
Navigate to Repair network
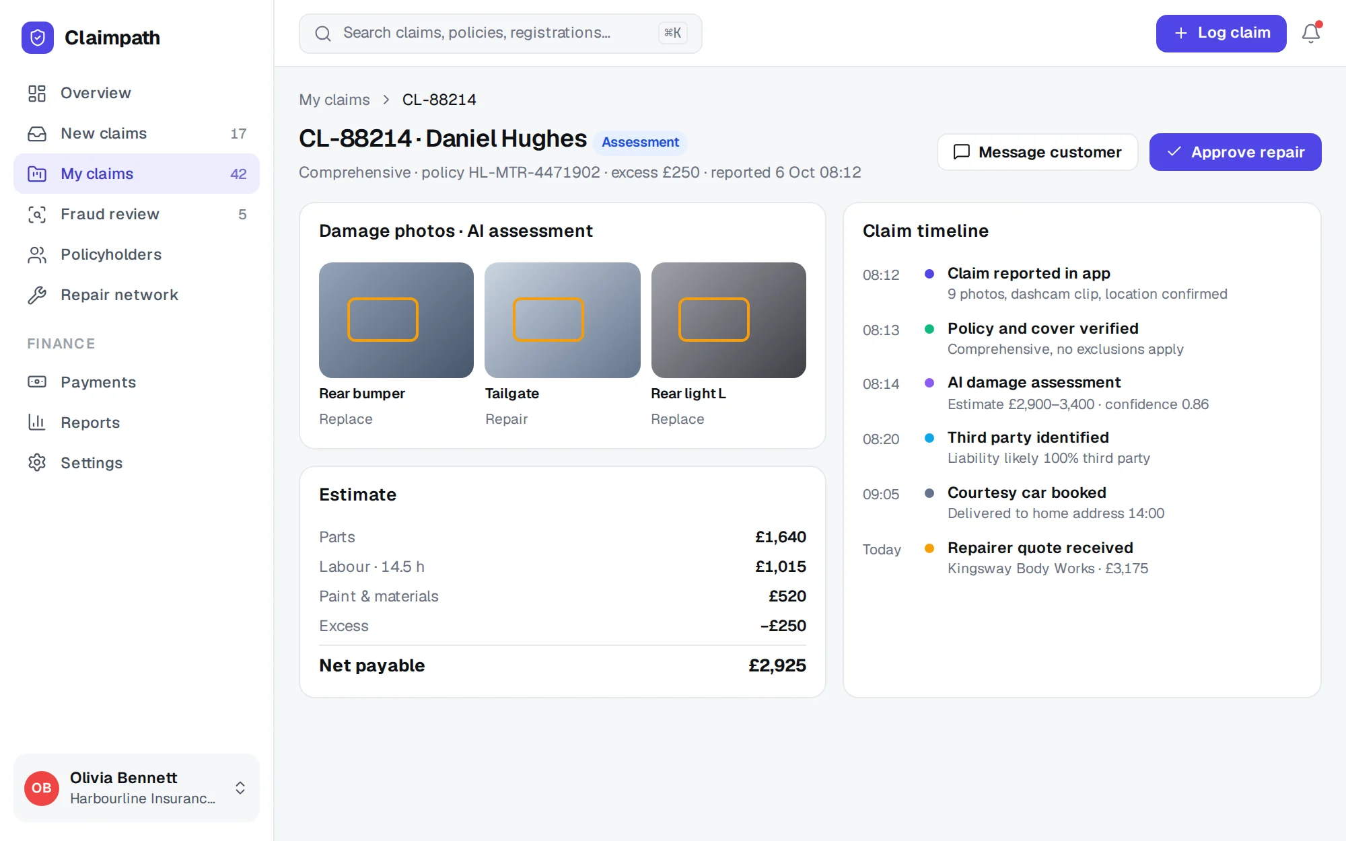click(x=137, y=295)
